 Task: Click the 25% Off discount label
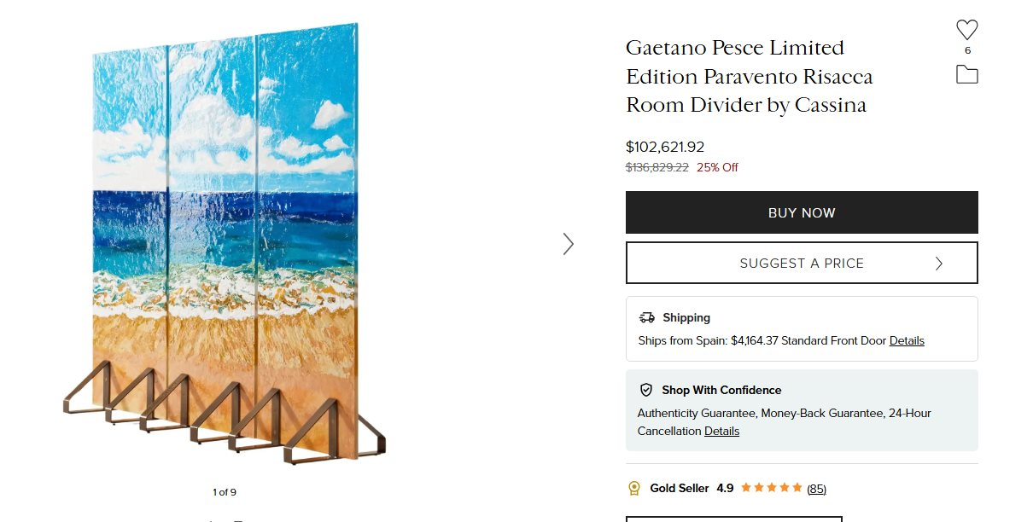(717, 167)
